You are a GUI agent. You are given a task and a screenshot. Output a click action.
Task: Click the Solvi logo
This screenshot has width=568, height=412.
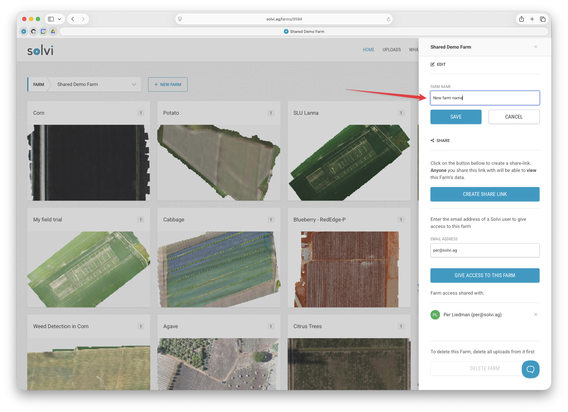40,50
